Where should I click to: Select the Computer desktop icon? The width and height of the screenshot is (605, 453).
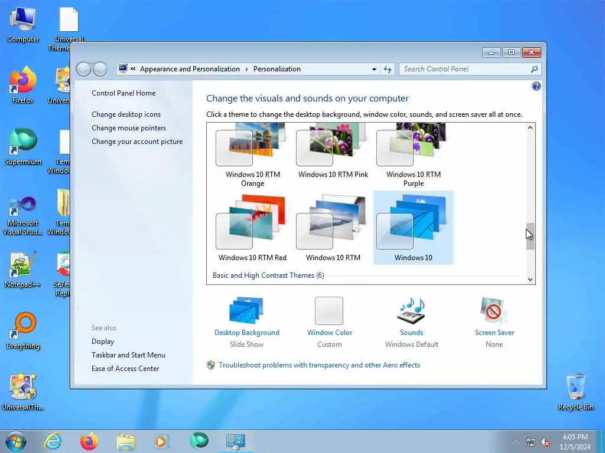(23, 25)
